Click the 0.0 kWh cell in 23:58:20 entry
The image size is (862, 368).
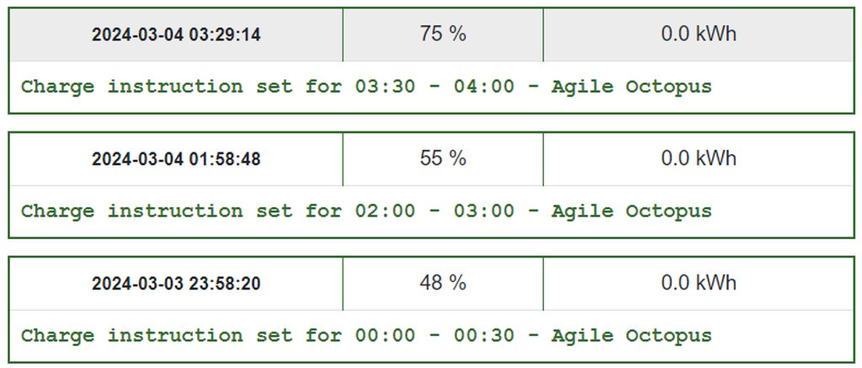[698, 283]
